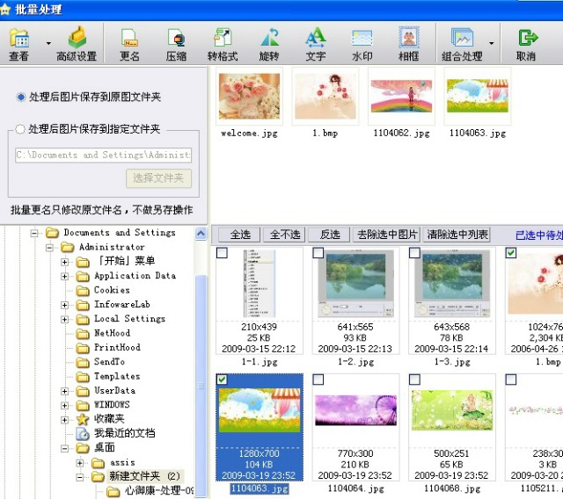Check the 1-1.jpg checkbox
This screenshot has width=563, height=499.
222,253
